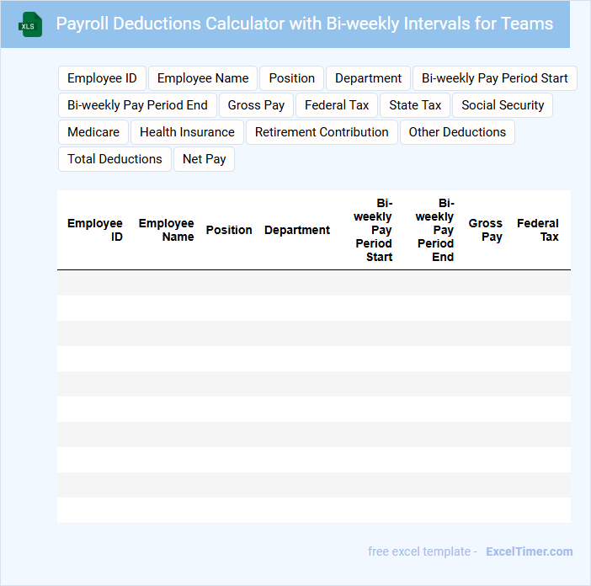
Task: Select the Employee Name tag
Action: click(203, 78)
